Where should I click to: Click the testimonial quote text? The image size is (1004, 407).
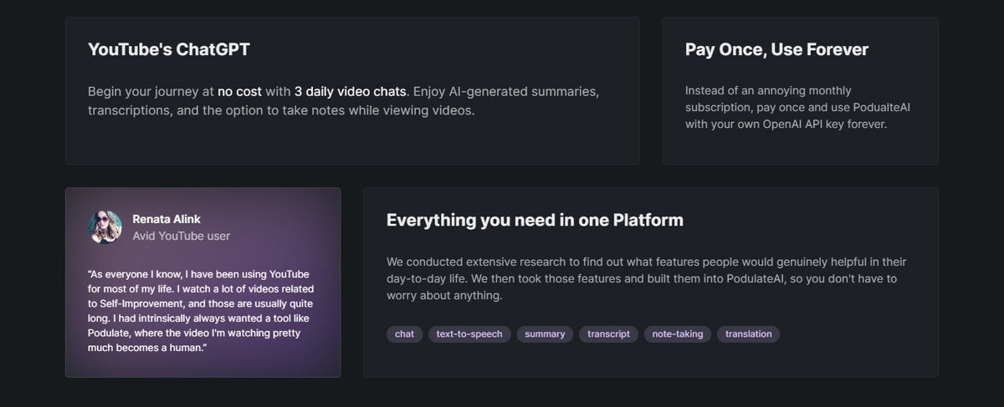[200, 310]
